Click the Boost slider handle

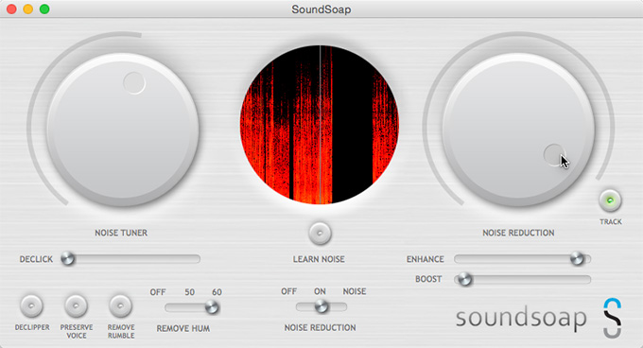[464, 280]
